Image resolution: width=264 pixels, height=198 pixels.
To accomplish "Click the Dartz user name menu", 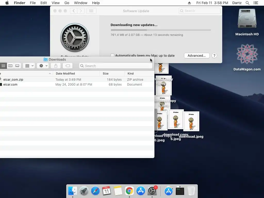I will tap(237, 3).
